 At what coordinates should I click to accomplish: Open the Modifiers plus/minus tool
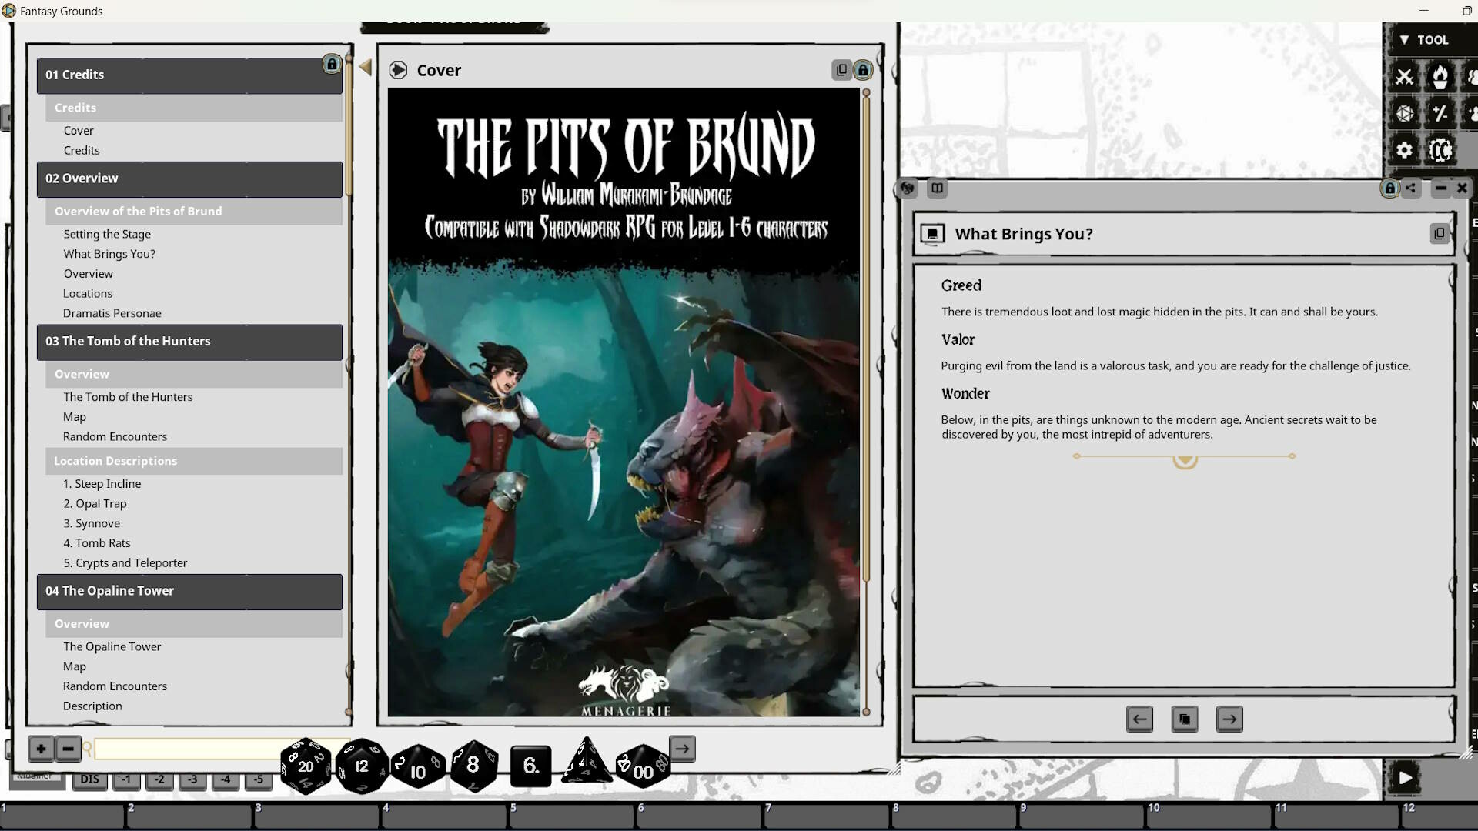(1440, 113)
